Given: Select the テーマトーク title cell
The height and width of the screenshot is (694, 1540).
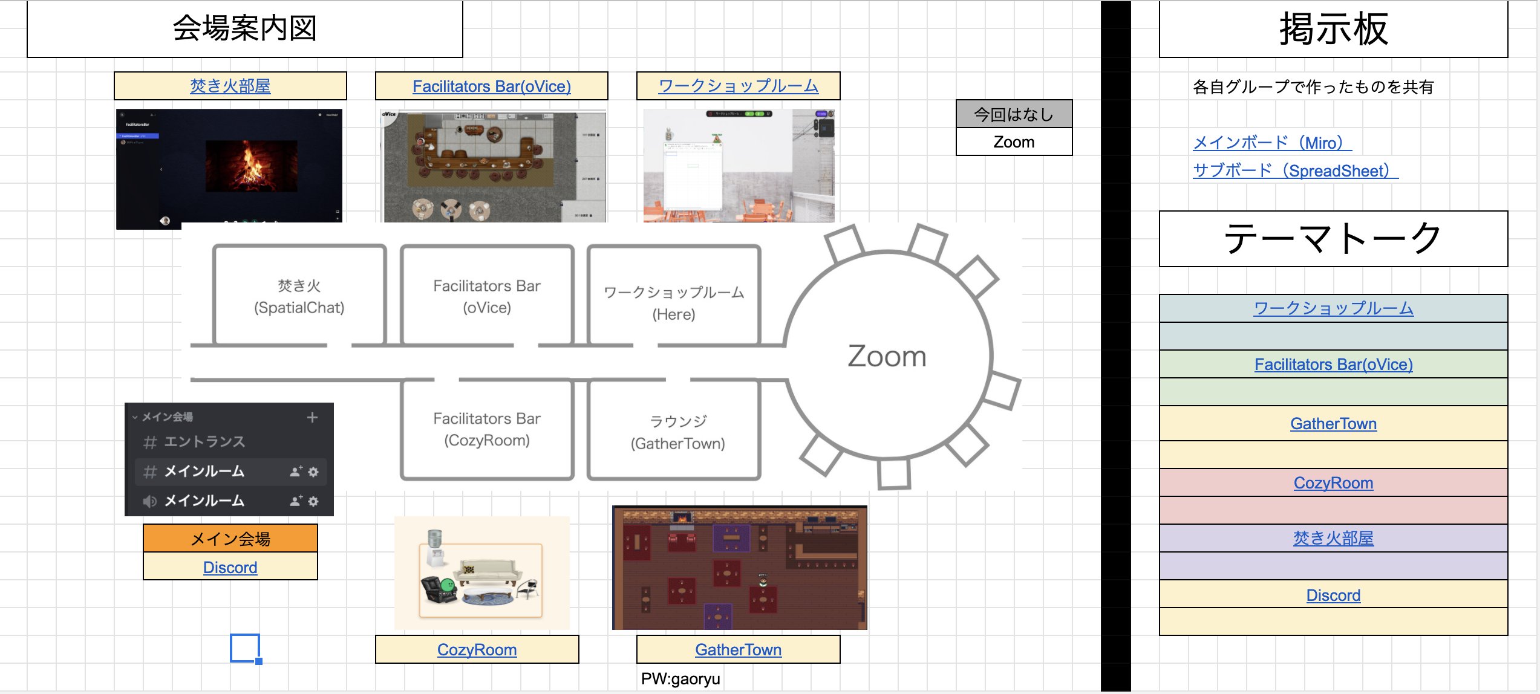Looking at the screenshot, I should pyautogui.click(x=1333, y=239).
